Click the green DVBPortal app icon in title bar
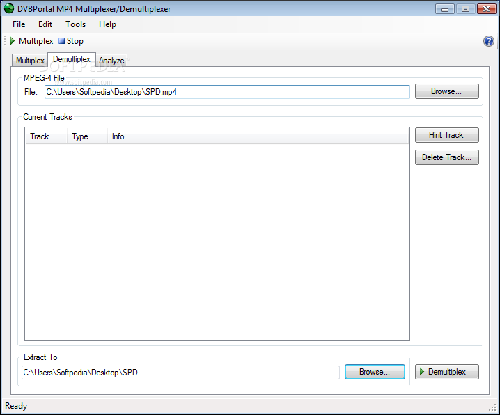The width and height of the screenshot is (500, 415). (x=9, y=8)
